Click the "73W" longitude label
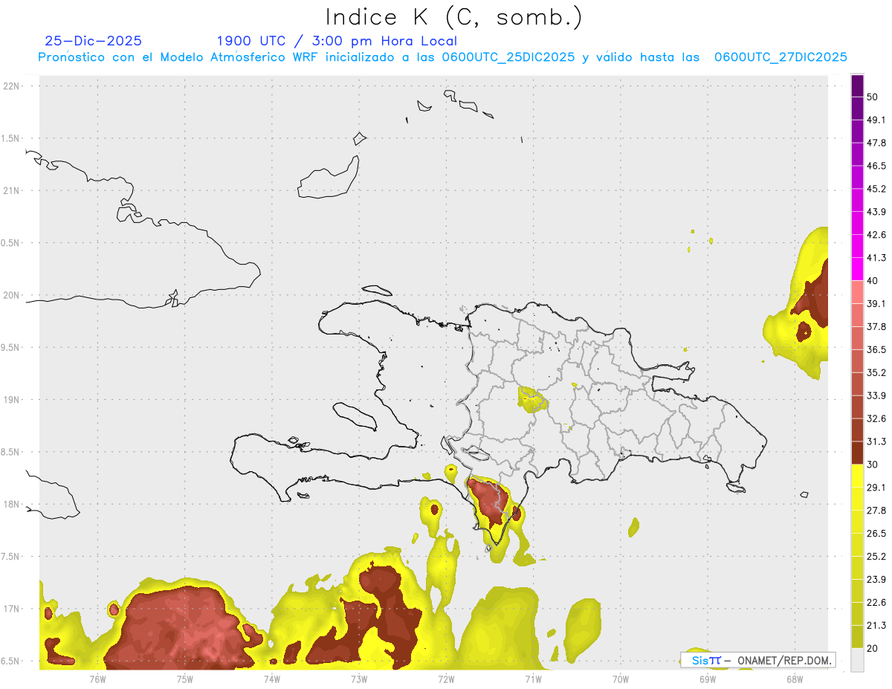Image resolution: width=892 pixels, height=689 pixels. [x=359, y=679]
